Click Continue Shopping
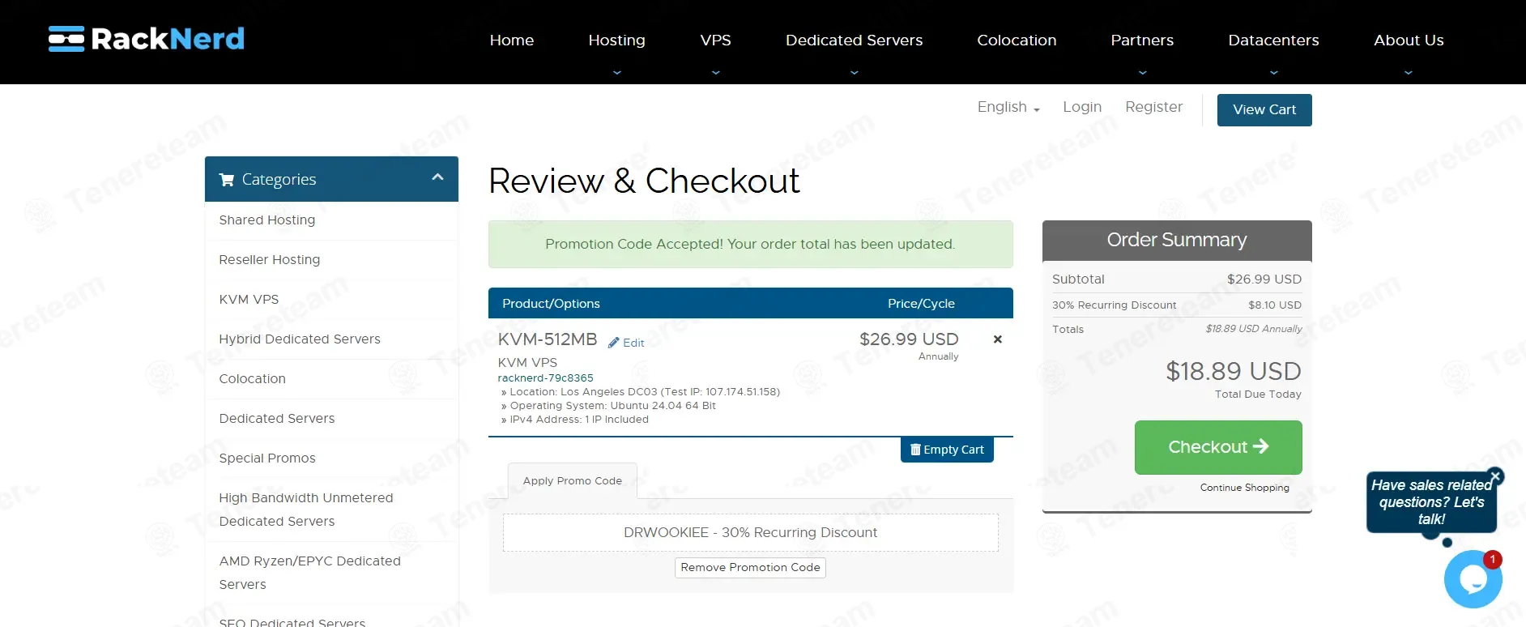Screen dimensions: 1526x627 (1245, 488)
